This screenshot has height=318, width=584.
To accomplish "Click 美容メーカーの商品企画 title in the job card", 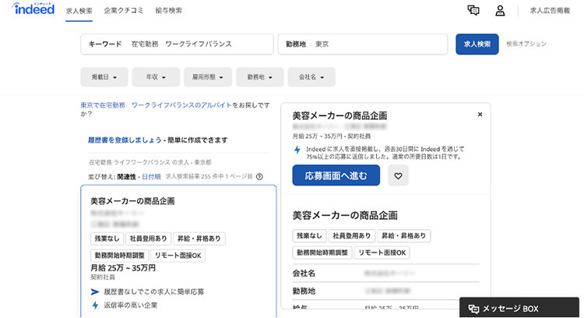I will click(132, 201).
